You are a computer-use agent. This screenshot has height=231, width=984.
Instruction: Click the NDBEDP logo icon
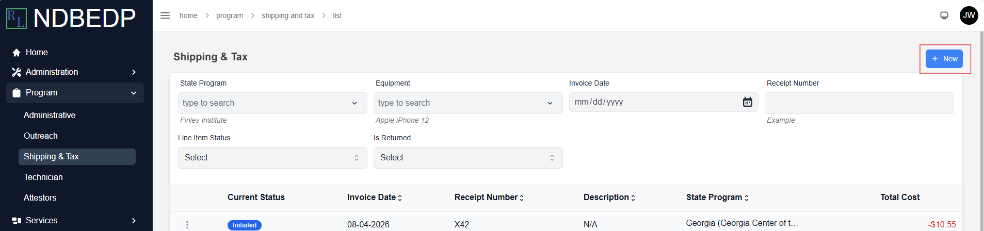16,18
